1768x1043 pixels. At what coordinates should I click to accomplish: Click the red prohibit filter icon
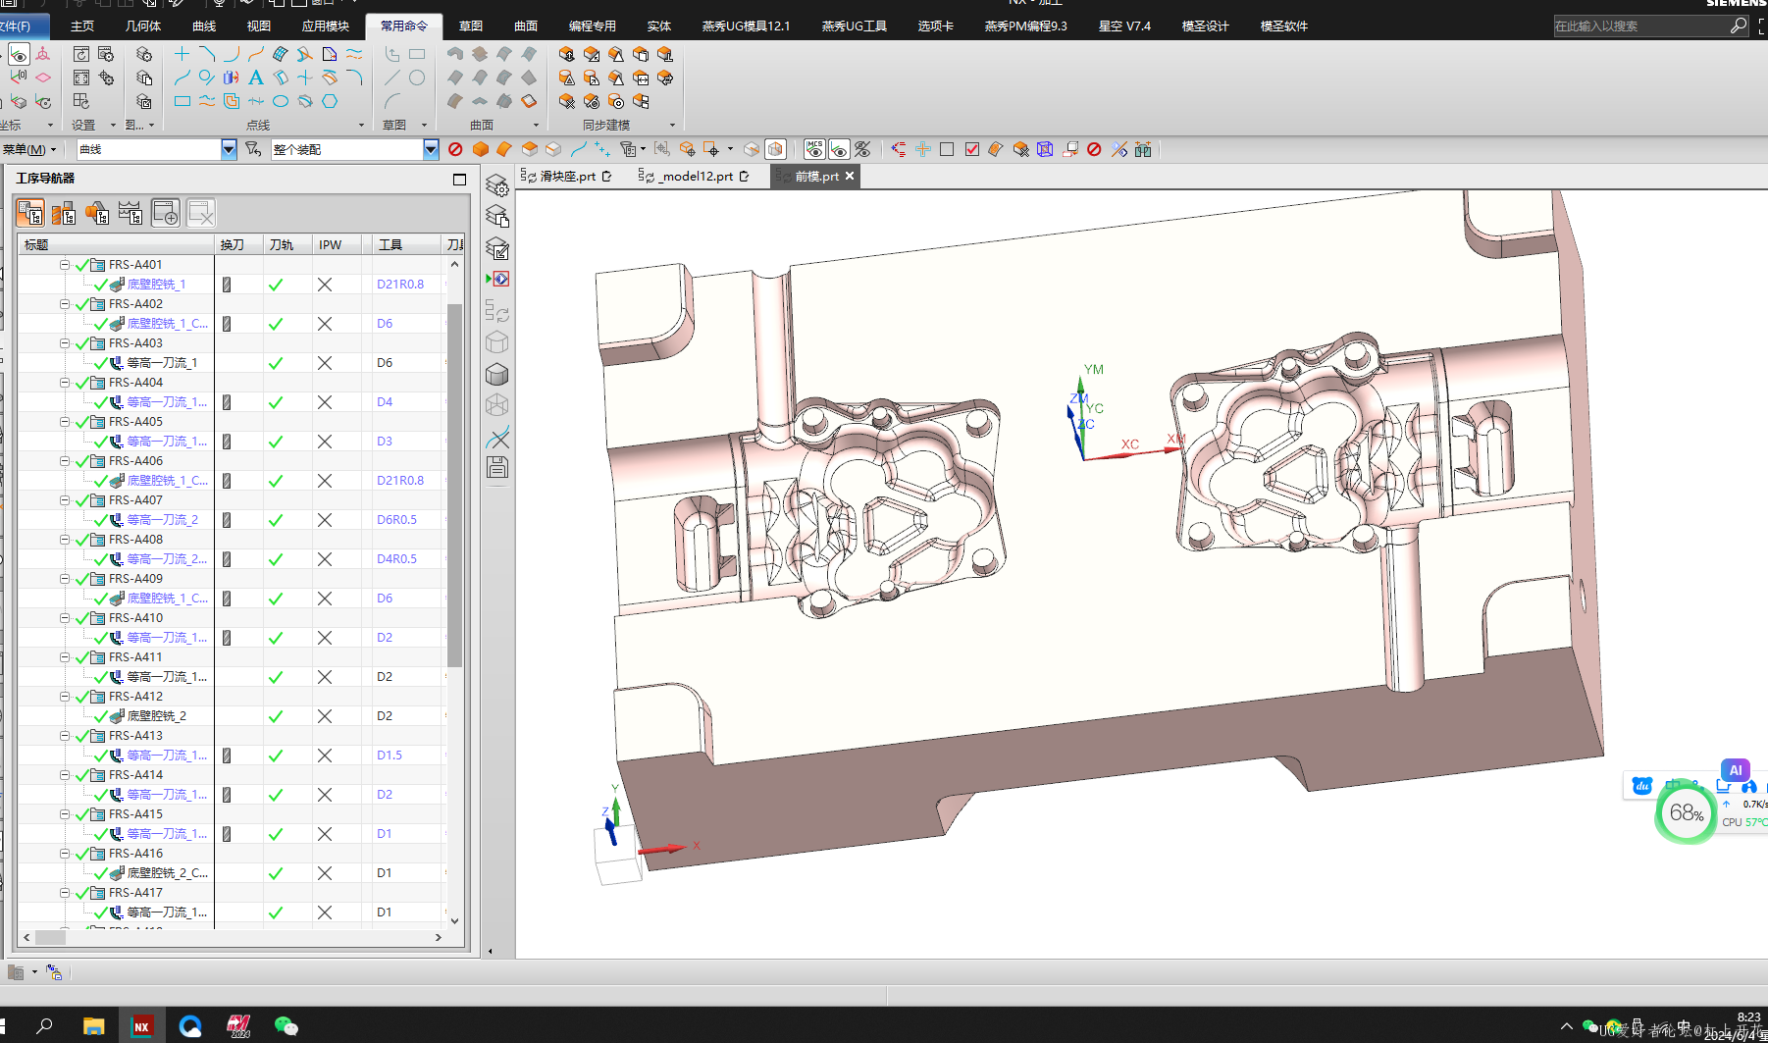pyautogui.click(x=455, y=149)
